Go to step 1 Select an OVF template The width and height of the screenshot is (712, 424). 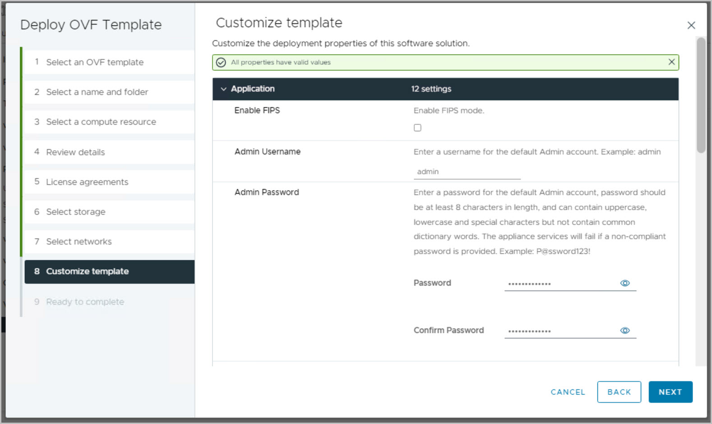95,62
